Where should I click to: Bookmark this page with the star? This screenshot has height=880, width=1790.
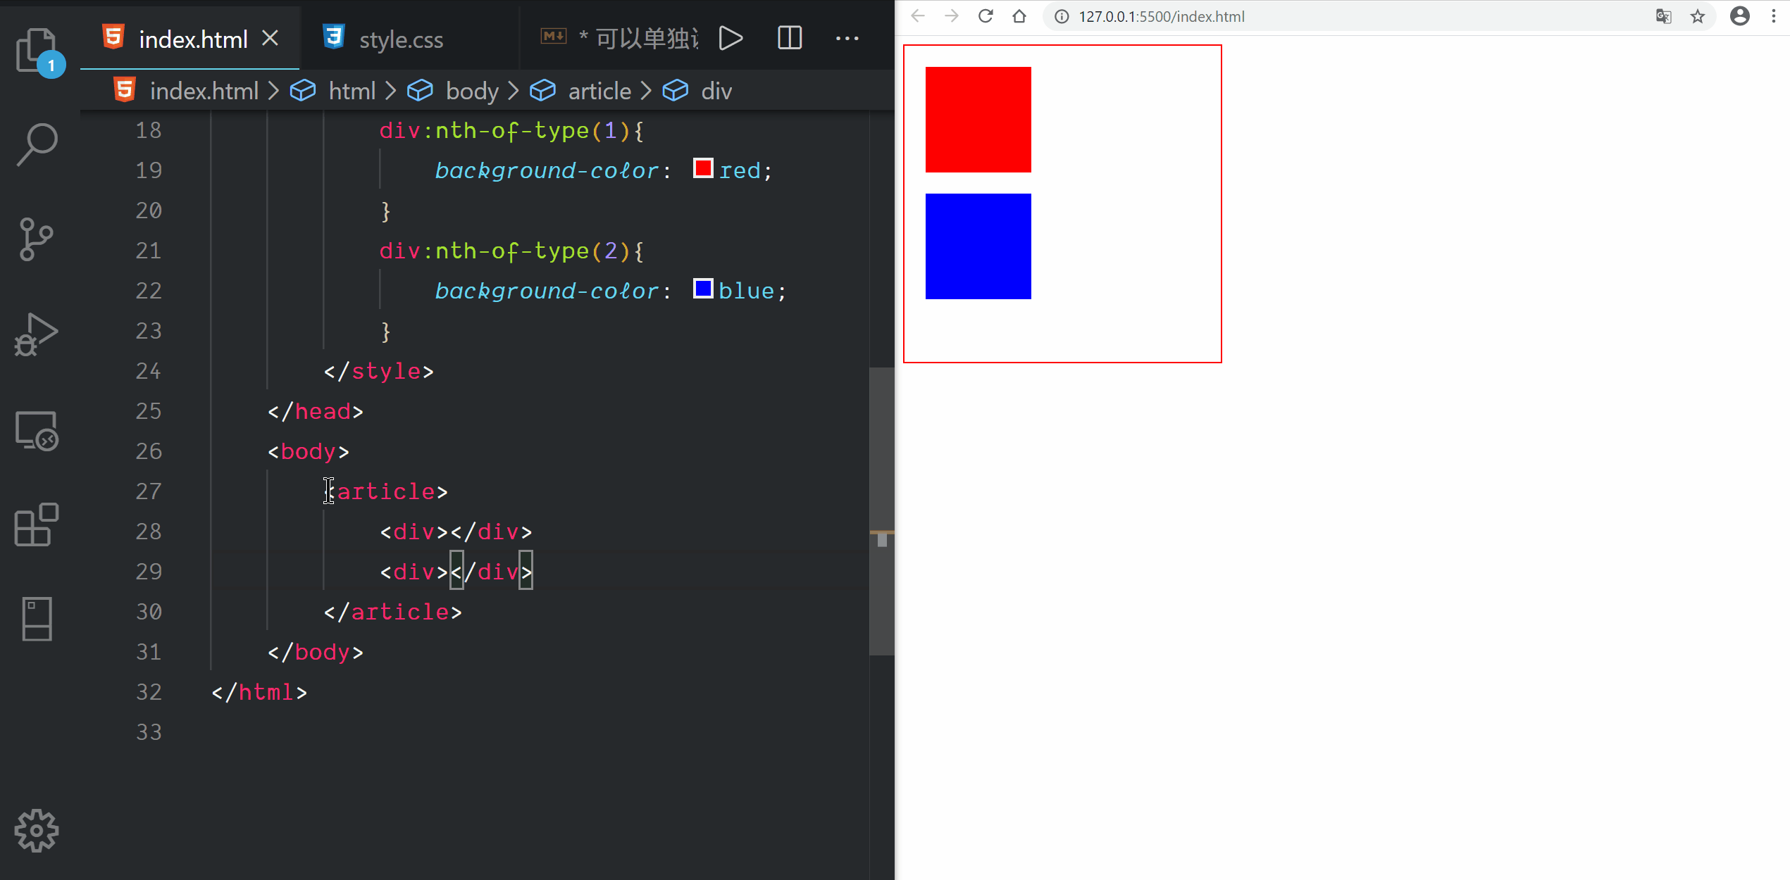[x=1698, y=16]
